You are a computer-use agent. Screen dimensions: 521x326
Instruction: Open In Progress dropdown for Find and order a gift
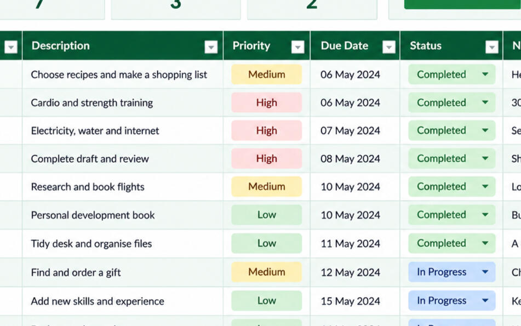[x=485, y=272]
